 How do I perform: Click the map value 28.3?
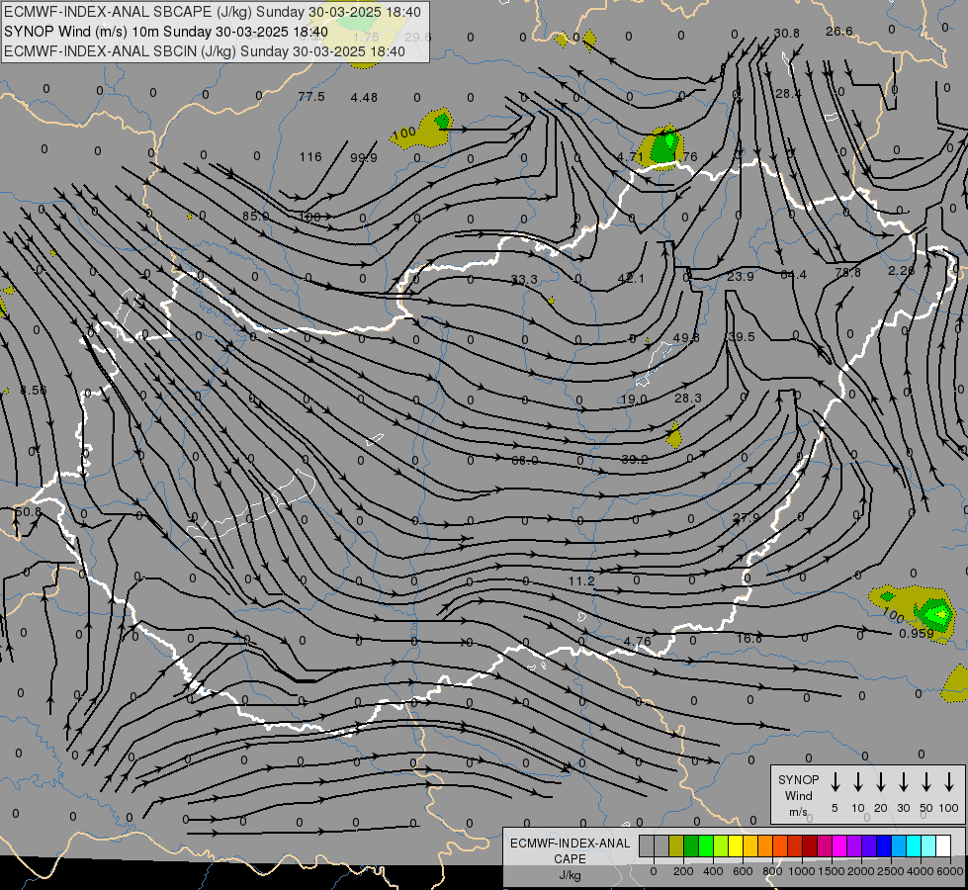click(x=688, y=399)
